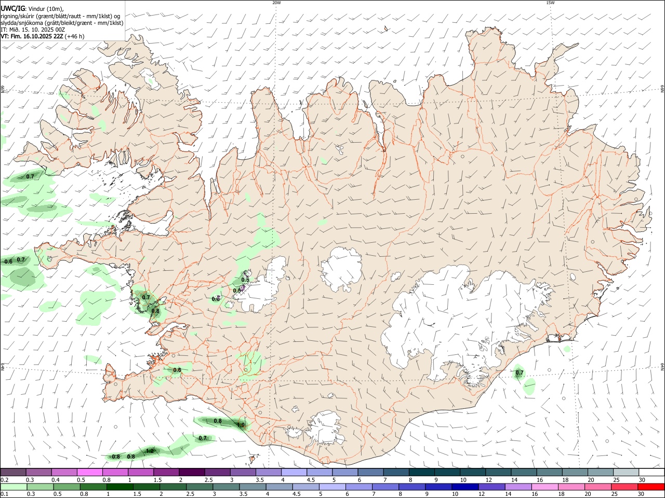Click the 25 label in the snow legend row
665x498 pixels.
click(x=616, y=480)
